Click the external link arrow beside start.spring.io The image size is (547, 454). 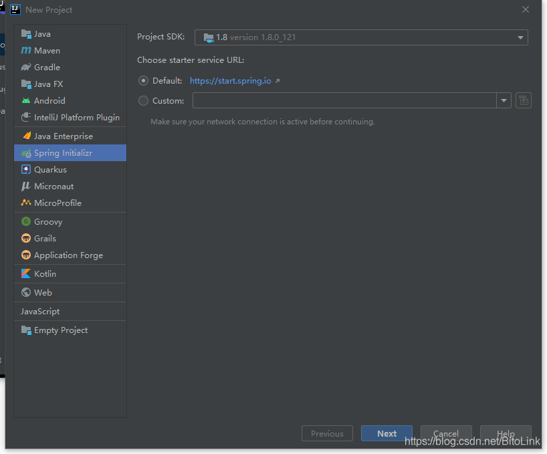[x=278, y=81]
